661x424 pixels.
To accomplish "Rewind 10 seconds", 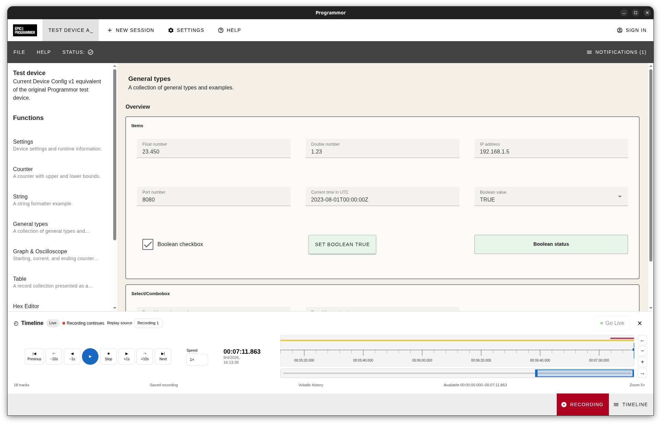I will tap(54, 356).
